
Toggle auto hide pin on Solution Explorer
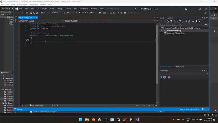coord(204,18)
